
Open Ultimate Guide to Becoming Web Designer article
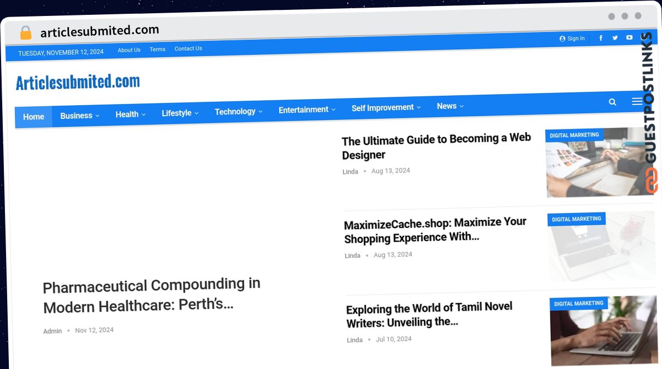(436, 146)
